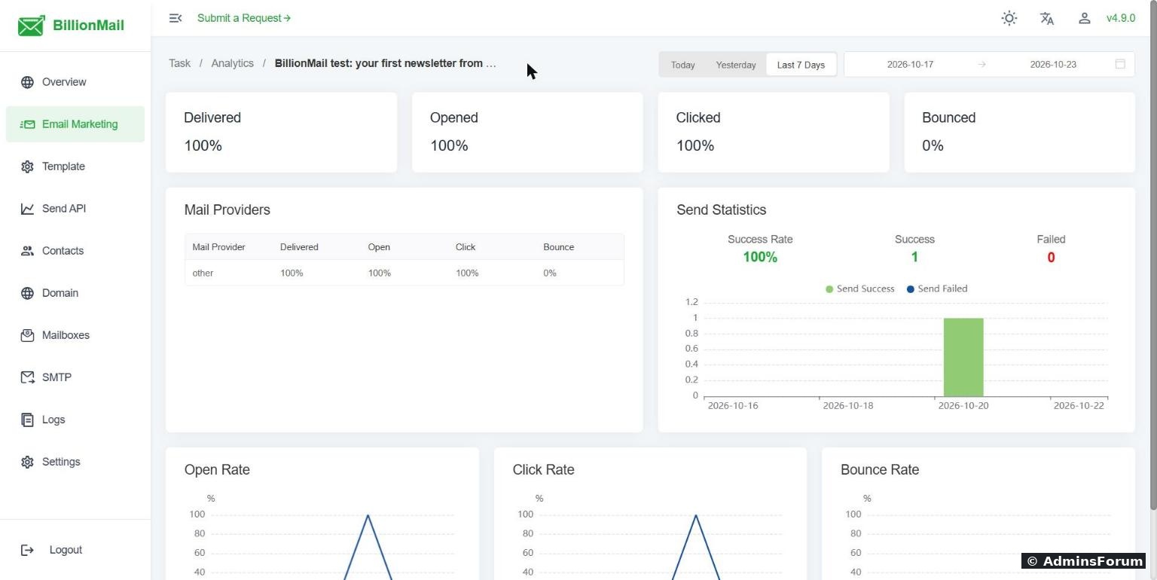Toggle the light/dark theme sun icon

[1009, 18]
